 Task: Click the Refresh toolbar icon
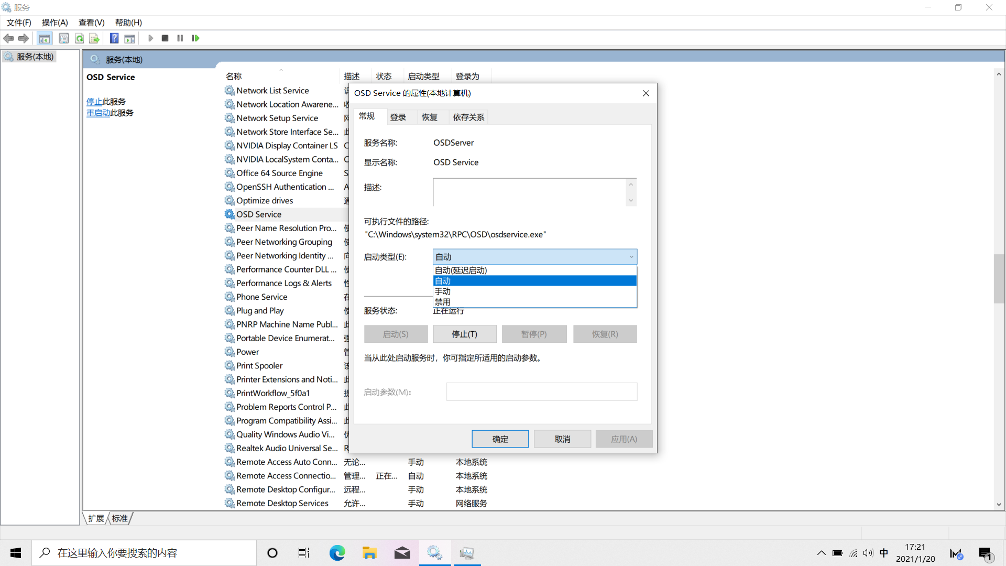(x=80, y=38)
